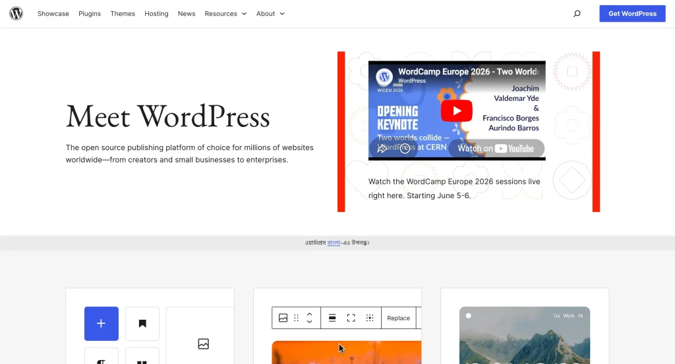Click the Bengali language link in banner
This screenshot has height=364, width=675.
[334, 243]
